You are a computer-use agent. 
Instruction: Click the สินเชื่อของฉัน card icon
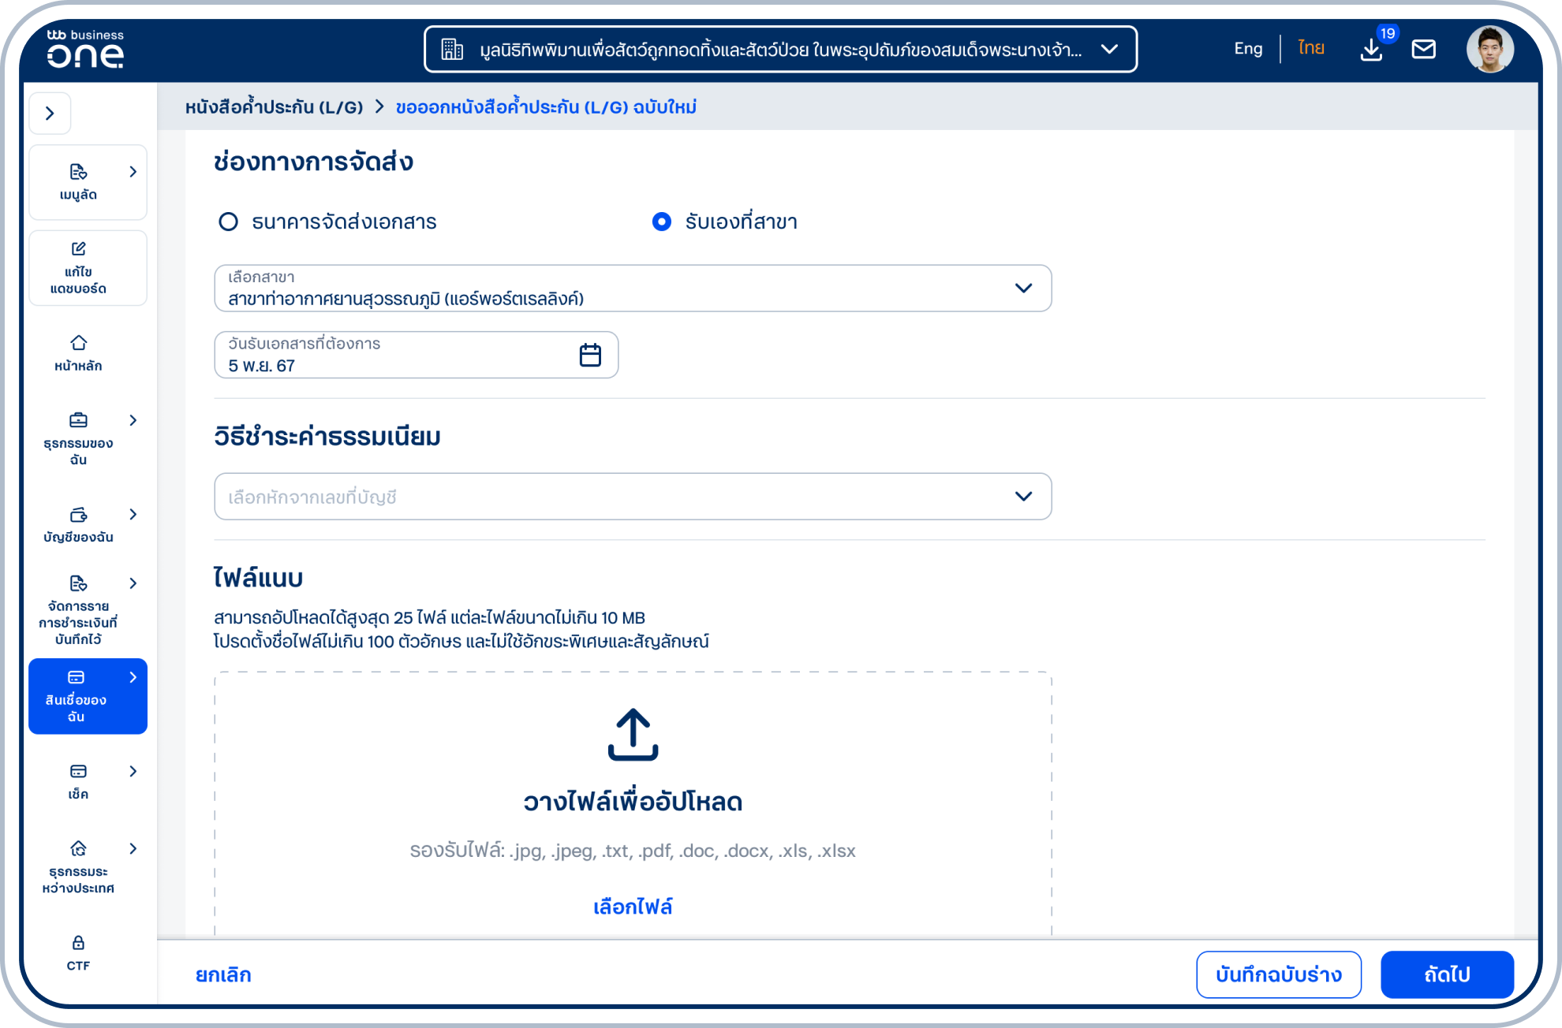77,677
